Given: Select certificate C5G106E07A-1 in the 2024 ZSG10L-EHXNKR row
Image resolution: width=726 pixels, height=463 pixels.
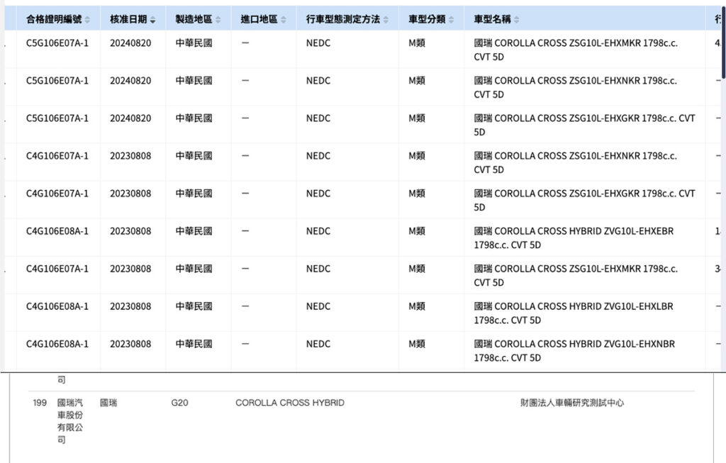Looking at the screenshot, I should coord(57,81).
